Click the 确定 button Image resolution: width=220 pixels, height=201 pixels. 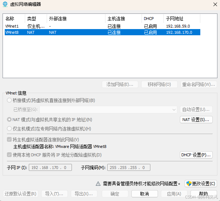[115, 194]
